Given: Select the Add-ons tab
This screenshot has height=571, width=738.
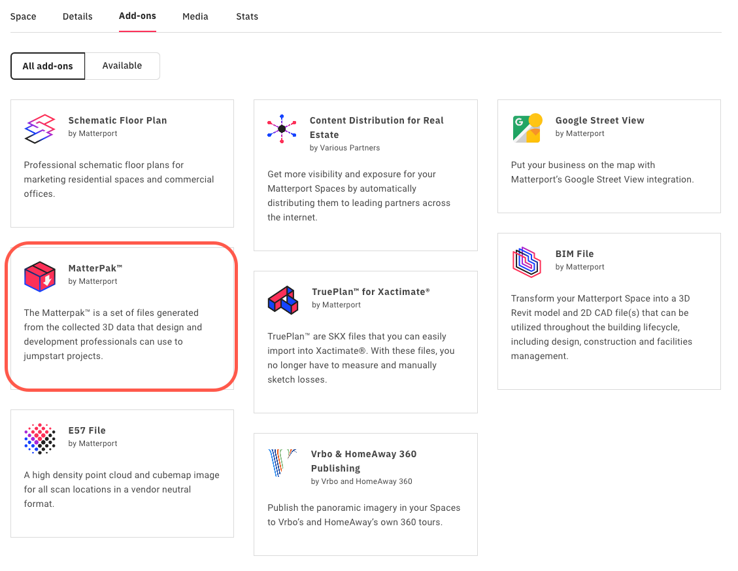Looking at the screenshot, I should [x=137, y=16].
